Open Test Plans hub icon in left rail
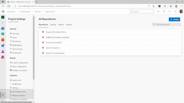This screenshot has width=184, height=103. click(3, 51)
